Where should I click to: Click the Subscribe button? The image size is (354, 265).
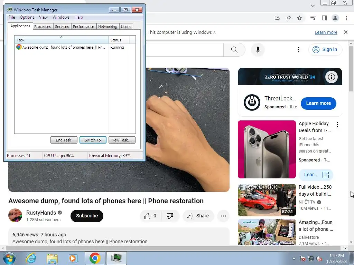point(87,216)
